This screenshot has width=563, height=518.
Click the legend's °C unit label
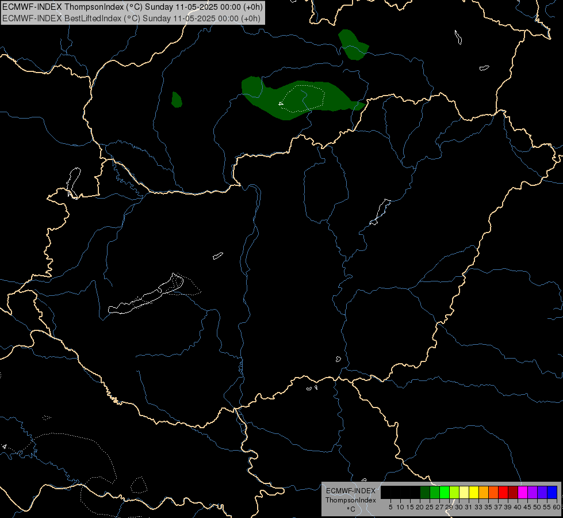351,509
